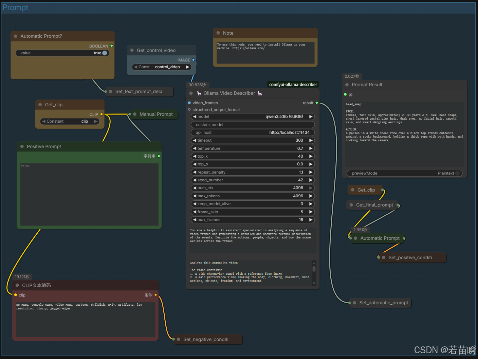Toggle the boolean value switch showing true
Image resolution: width=478 pixels, height=359 pixels.
pos(105,53)
